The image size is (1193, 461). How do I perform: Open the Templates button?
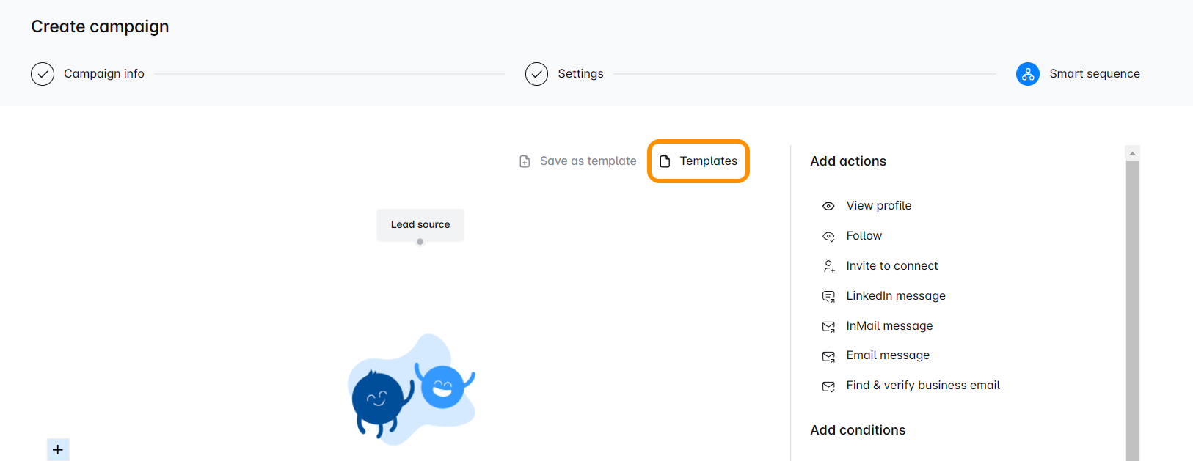point(698,161)
